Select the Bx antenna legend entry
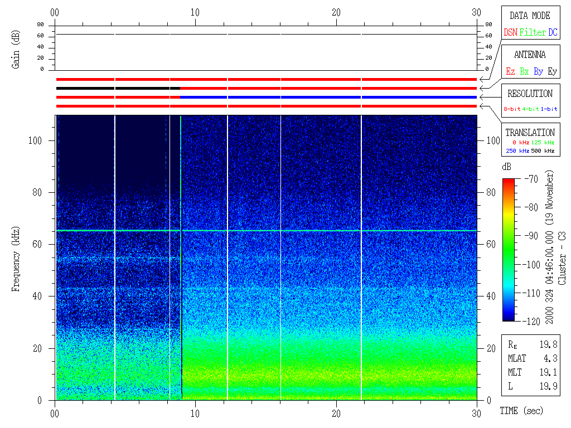This screenshot has width=571, height=428. pos(524,71)
